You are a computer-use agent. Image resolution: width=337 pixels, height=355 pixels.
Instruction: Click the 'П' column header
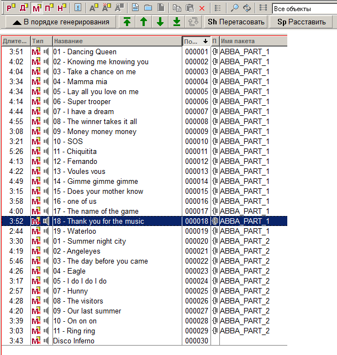(x=214, y=41)
